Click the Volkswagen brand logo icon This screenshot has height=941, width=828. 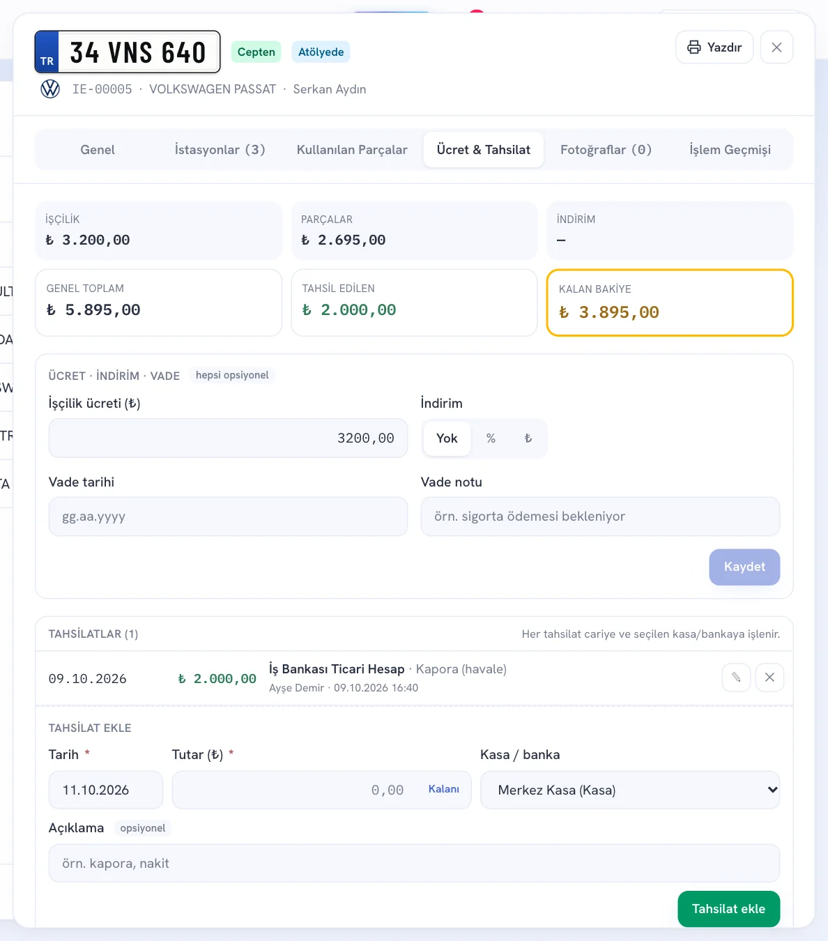coord(50,89)
